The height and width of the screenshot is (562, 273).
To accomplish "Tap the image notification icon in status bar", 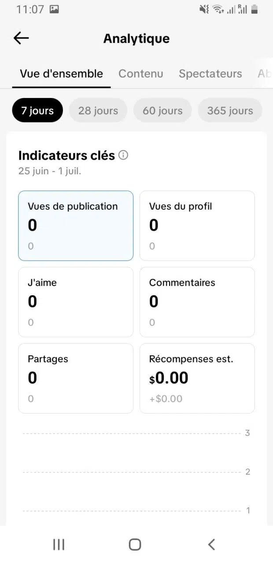I will pyautogui.click(x=54, y=9).
